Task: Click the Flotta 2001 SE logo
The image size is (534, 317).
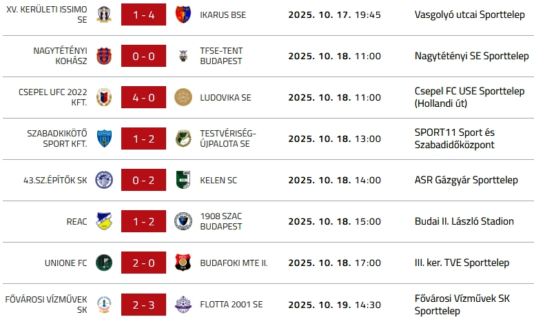Action: [x=183, y=304]
